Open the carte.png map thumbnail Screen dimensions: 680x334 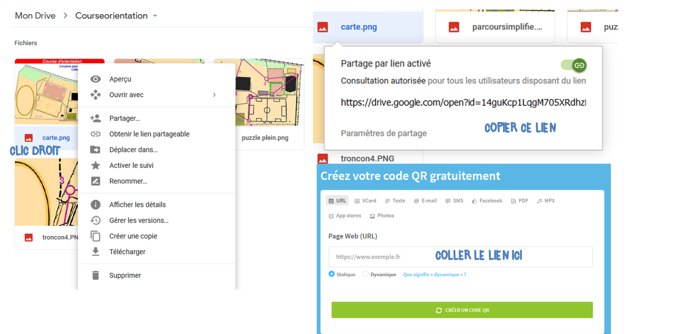(x=47, y=92)
